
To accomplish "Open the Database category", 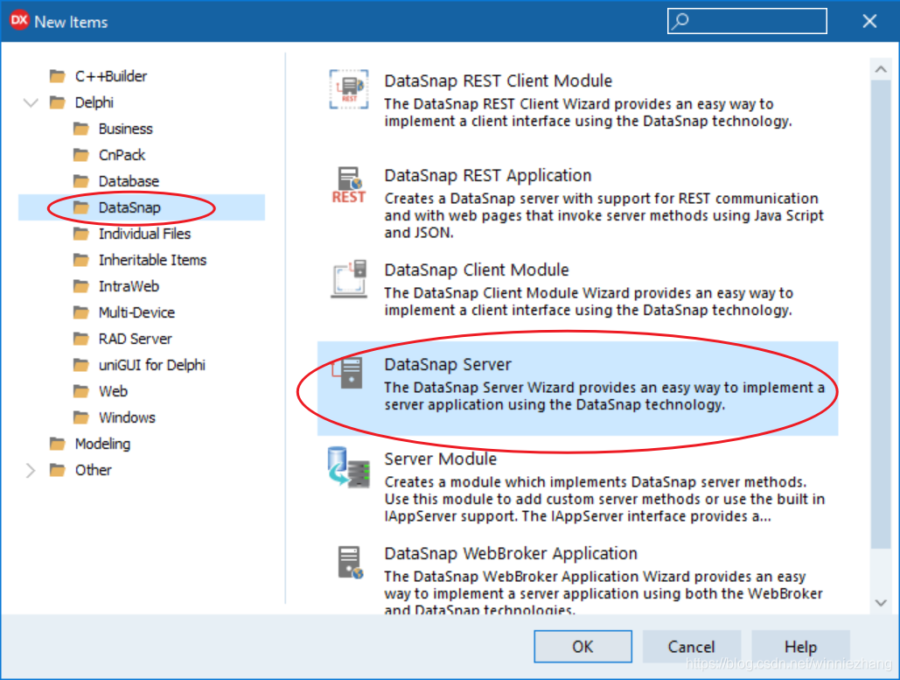I will 129,181.
